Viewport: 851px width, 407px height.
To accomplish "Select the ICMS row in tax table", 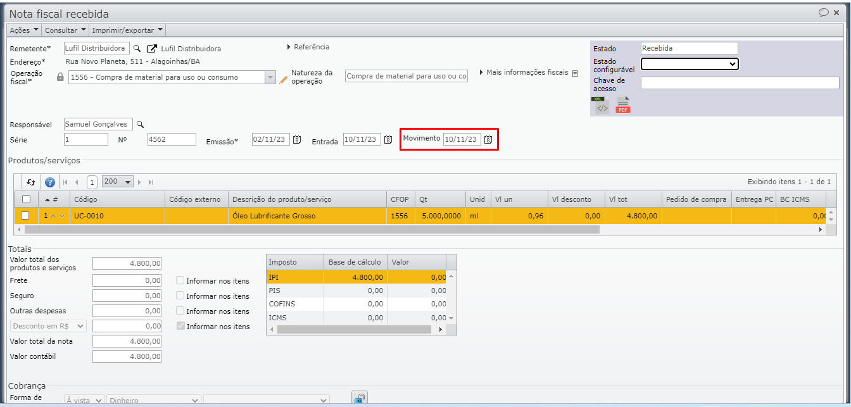I will pyautogui.click(x=356, y=318).
